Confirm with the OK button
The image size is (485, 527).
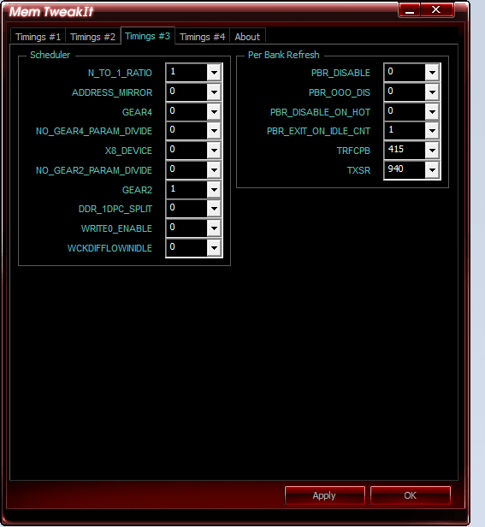(410, 495)
